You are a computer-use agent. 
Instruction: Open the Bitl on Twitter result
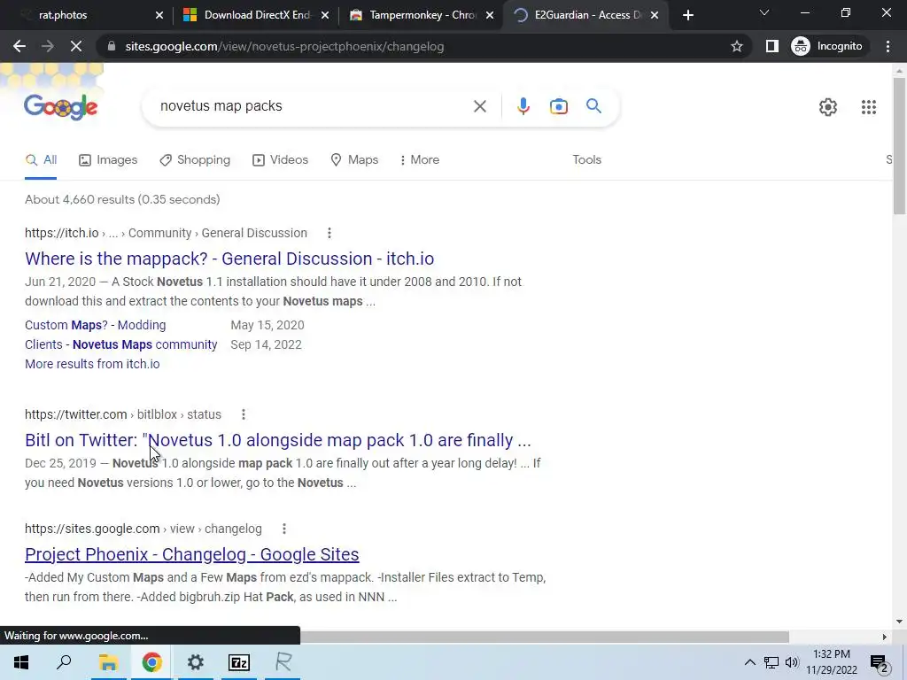pos(277,440)
